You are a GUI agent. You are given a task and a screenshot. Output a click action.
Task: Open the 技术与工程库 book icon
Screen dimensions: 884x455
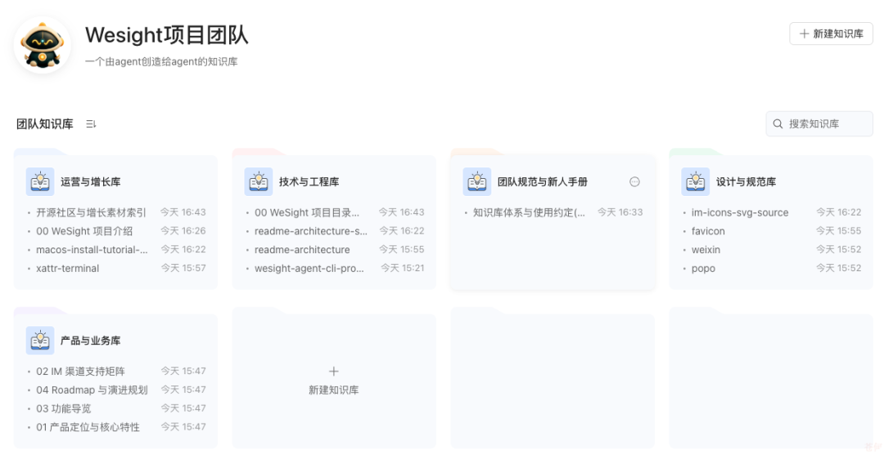click(x=258, y=181)
